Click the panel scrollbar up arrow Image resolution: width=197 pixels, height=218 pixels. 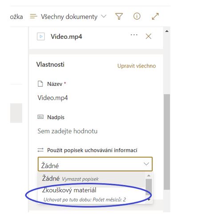(167, 31)
